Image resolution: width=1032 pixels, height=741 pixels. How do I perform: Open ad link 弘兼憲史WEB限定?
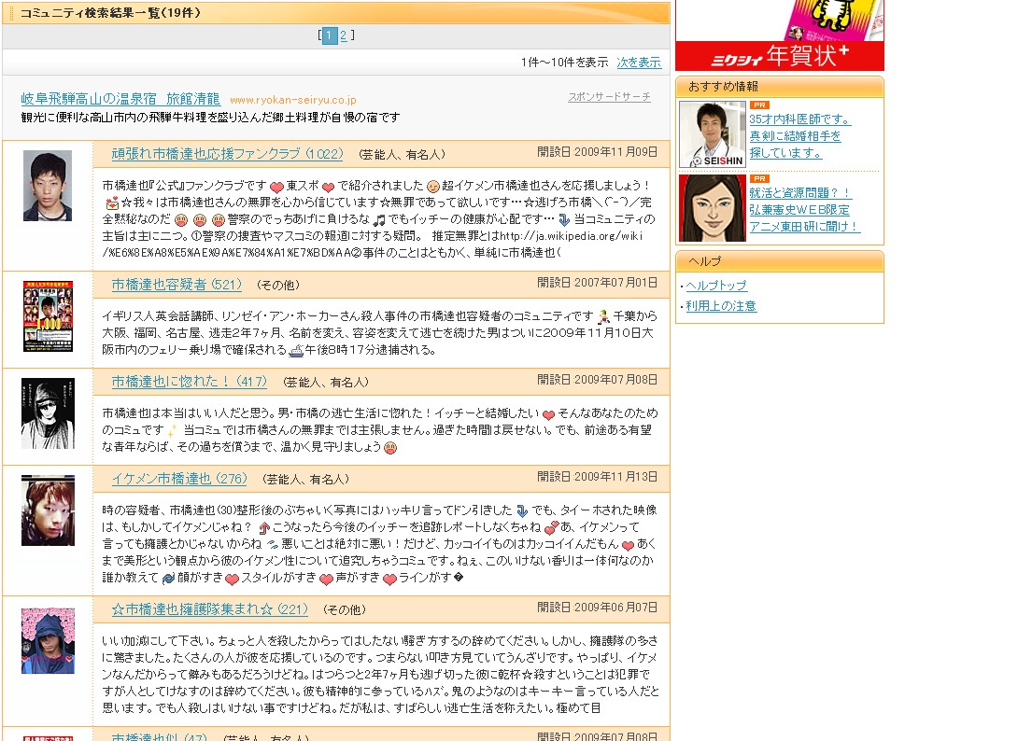799,210
